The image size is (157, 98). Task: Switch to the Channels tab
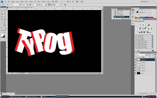point(143,53)
